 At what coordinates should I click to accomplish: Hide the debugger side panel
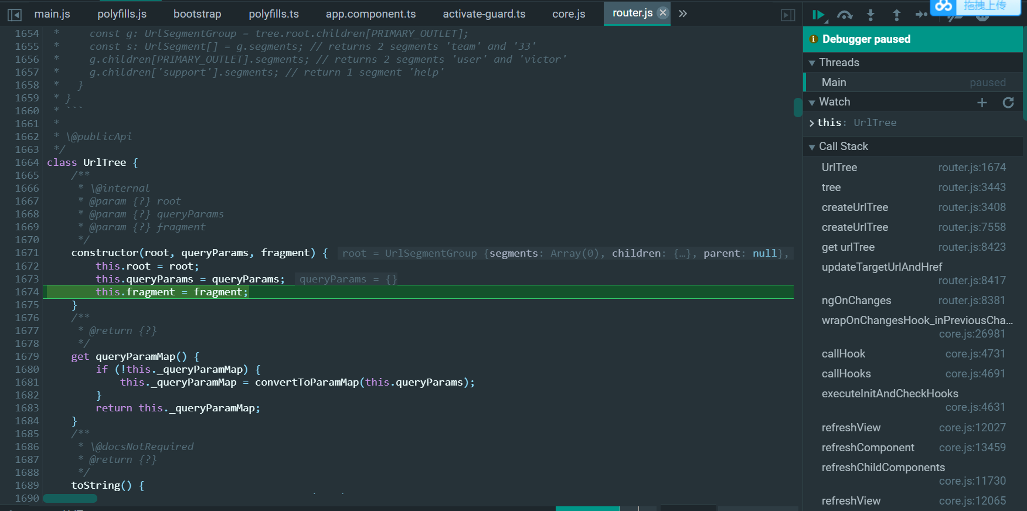coord(788,15)
